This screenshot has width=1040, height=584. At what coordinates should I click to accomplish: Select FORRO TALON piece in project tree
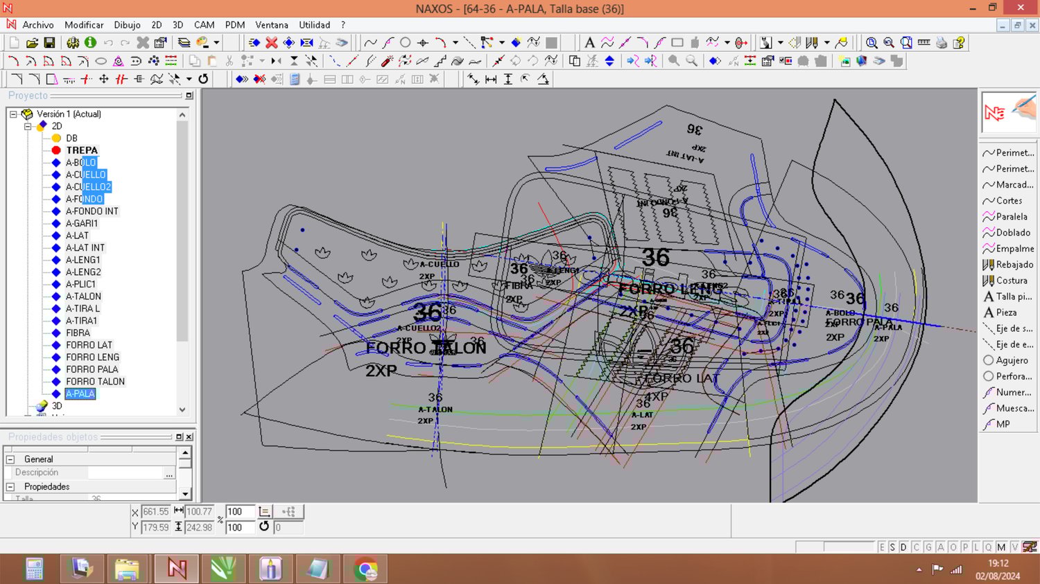(x=95, y=382)
